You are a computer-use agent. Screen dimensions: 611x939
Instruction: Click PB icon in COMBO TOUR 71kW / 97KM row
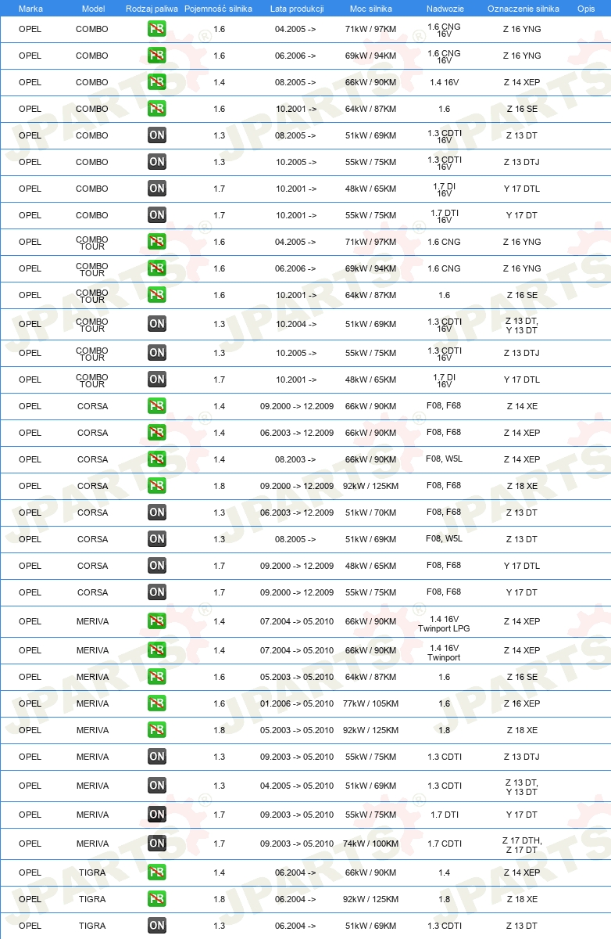click(156, 242)
